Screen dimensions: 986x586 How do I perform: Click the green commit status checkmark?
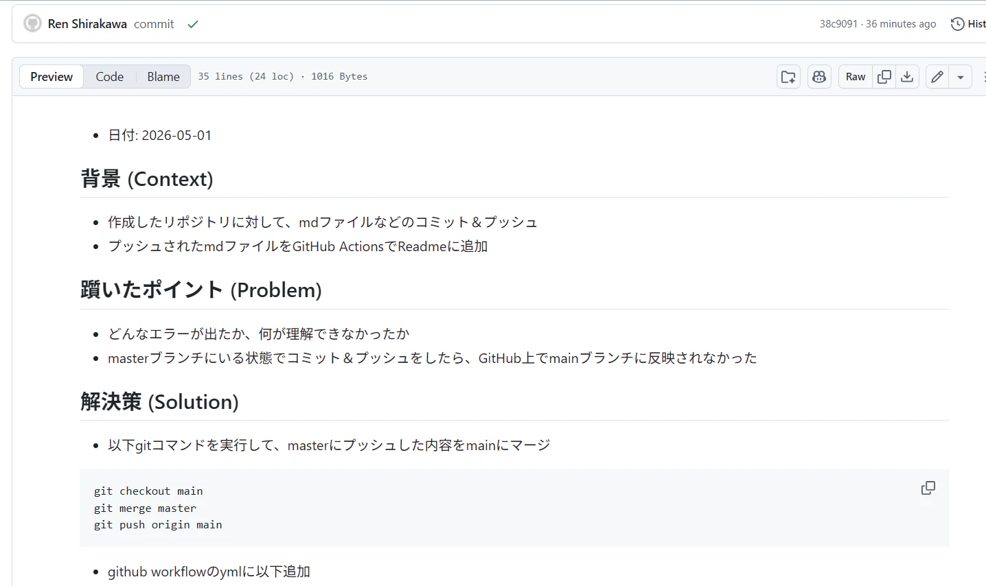193,24
